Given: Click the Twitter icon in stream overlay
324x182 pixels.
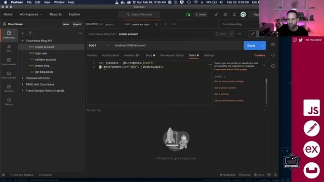Looking at the screenshot, I should (x=301, y=40).
